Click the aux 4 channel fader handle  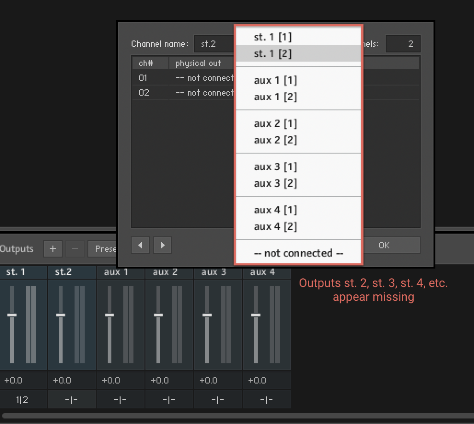256,315
